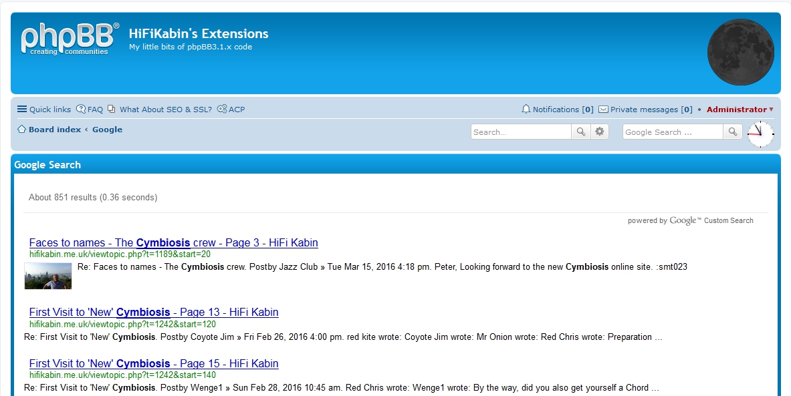Click the Notifications bell icon

click(x=526, y=109)
